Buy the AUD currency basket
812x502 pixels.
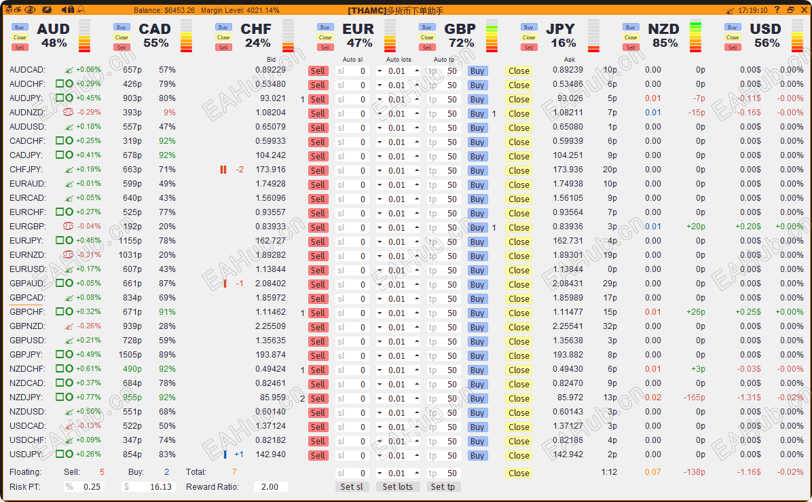[20, 27]
